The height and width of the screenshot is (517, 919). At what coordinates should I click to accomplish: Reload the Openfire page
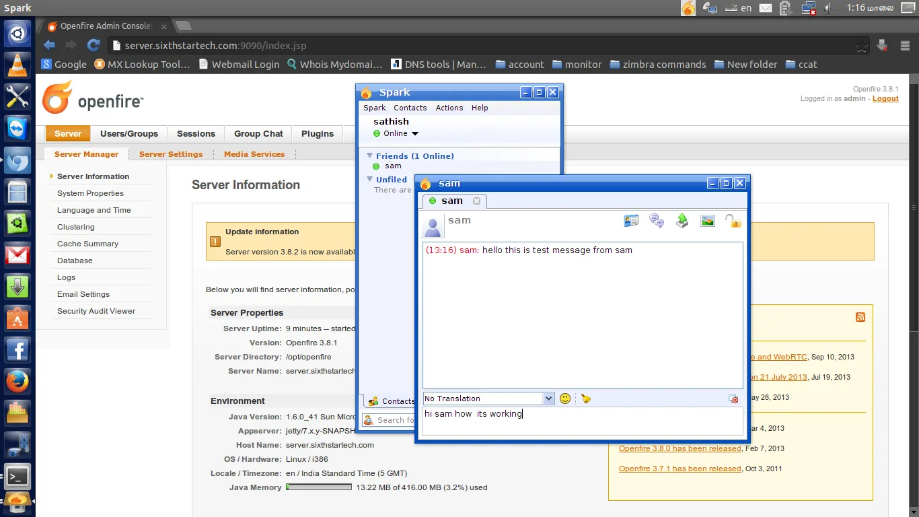[x=94, y=46]
